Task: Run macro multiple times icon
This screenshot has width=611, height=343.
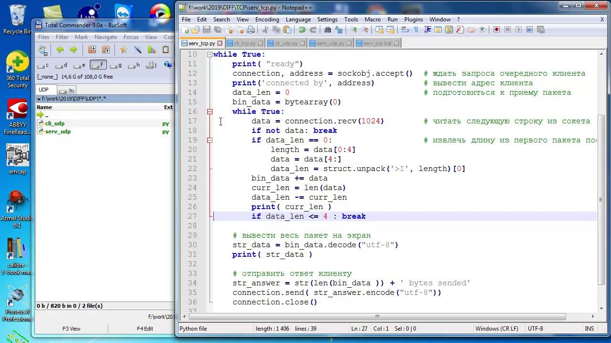Action: coord(529,30)
